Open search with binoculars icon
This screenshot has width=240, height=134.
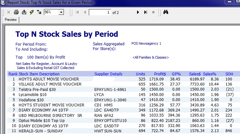166,12
